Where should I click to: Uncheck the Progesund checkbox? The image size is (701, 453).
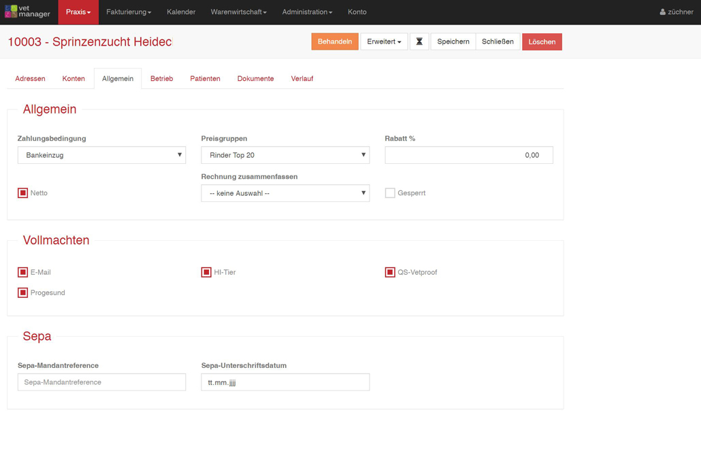(23, 292)
